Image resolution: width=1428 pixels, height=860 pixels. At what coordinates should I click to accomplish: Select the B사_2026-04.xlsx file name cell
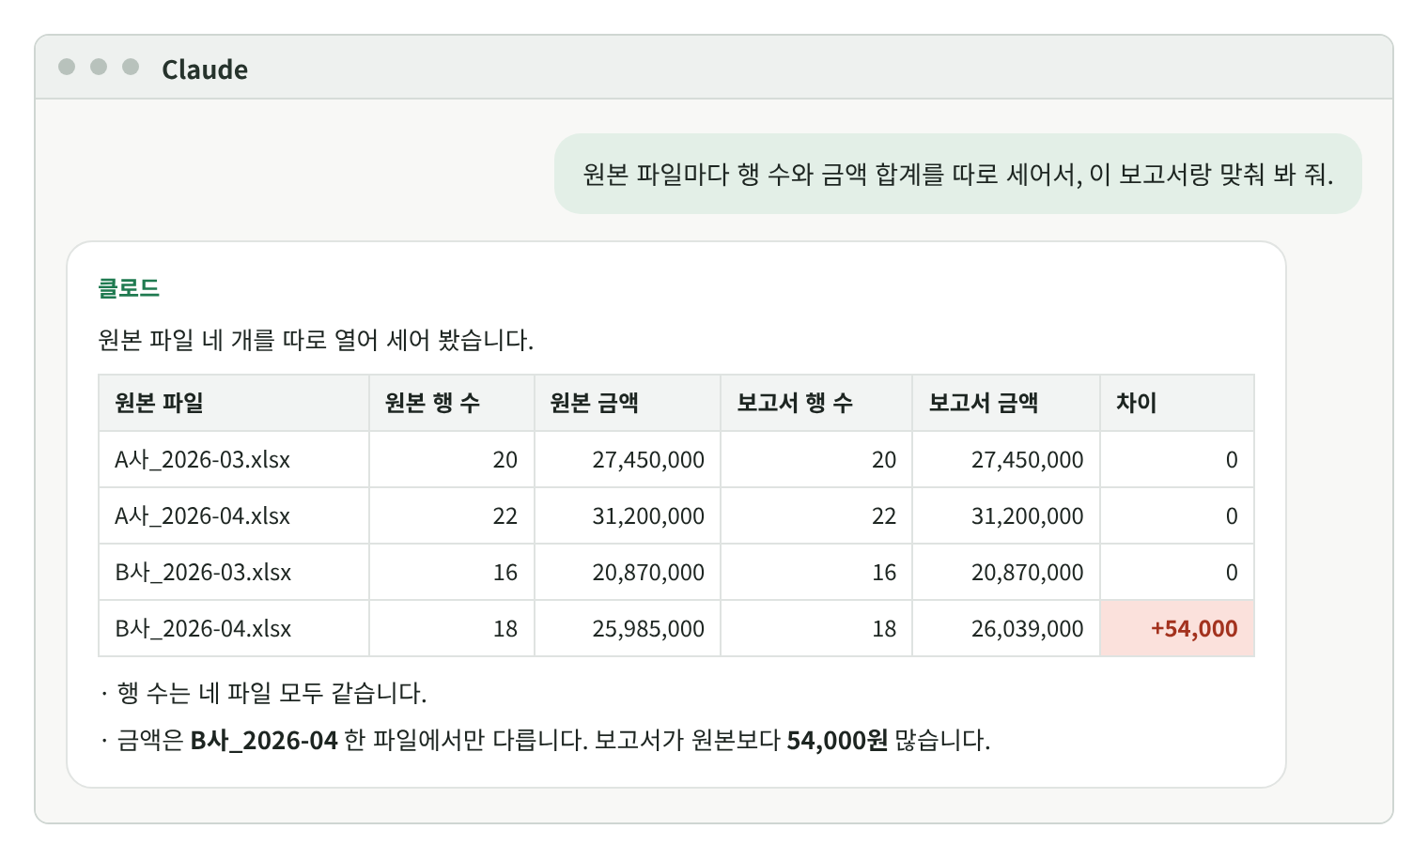tap(234, 628)
